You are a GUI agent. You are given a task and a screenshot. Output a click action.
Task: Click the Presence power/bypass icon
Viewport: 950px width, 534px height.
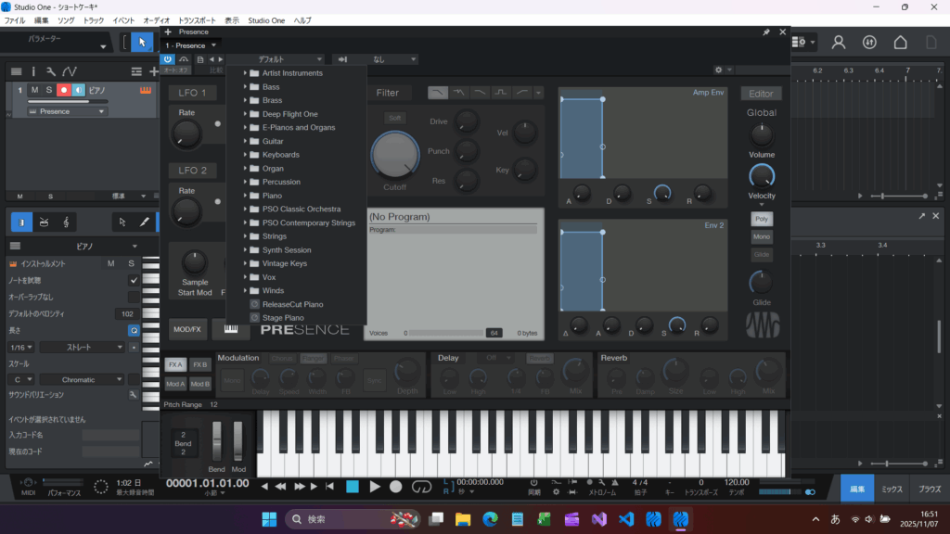pyautogui.click(x=168, y=58)
